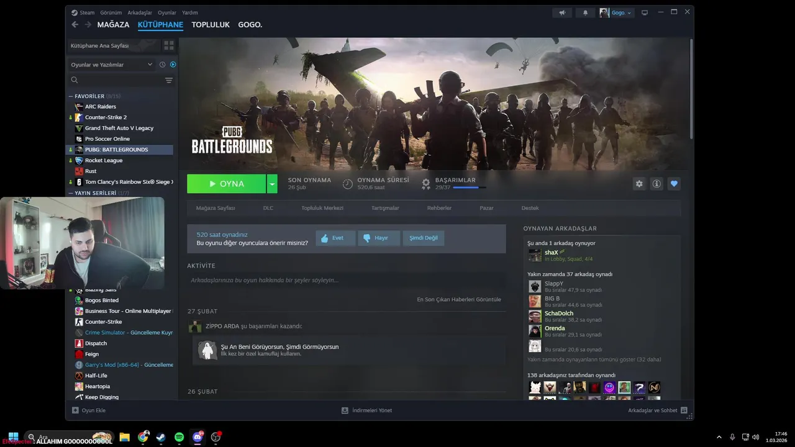The image size is (795, 447).
Task: Open the Yardım menu
Action: (x=189, y=12)
